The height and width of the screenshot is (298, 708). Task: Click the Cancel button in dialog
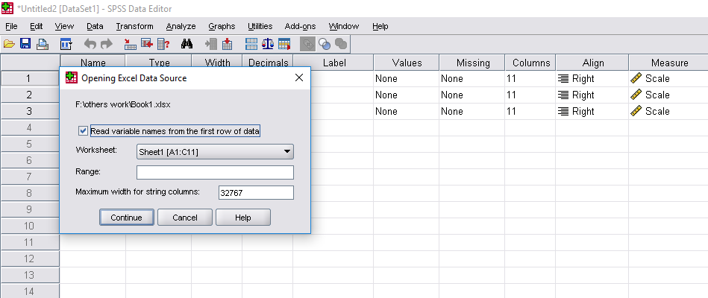185,218
